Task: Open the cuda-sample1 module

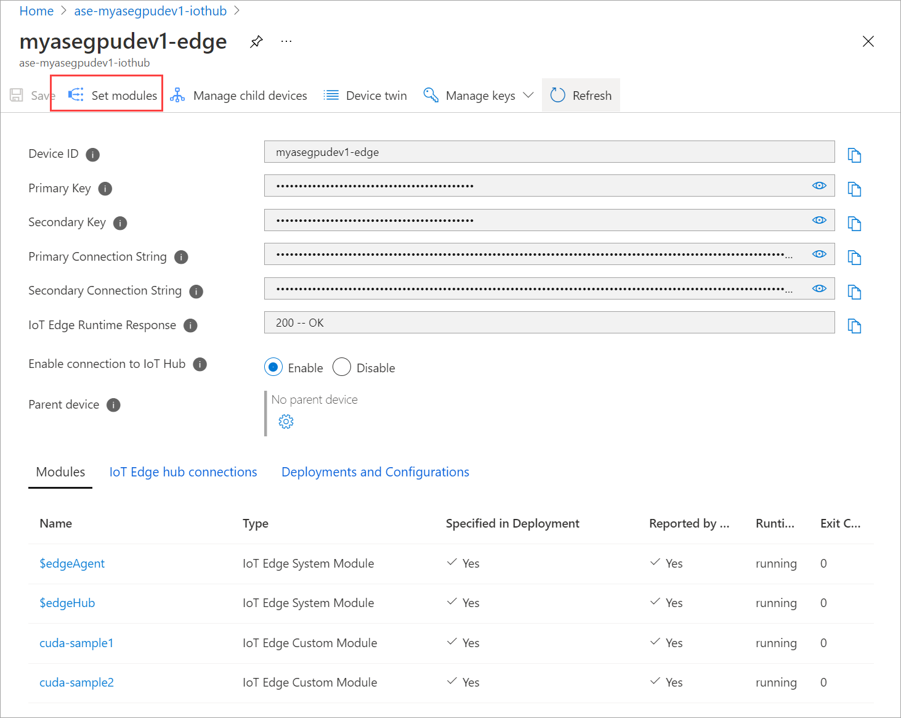Action: [76, 643]
